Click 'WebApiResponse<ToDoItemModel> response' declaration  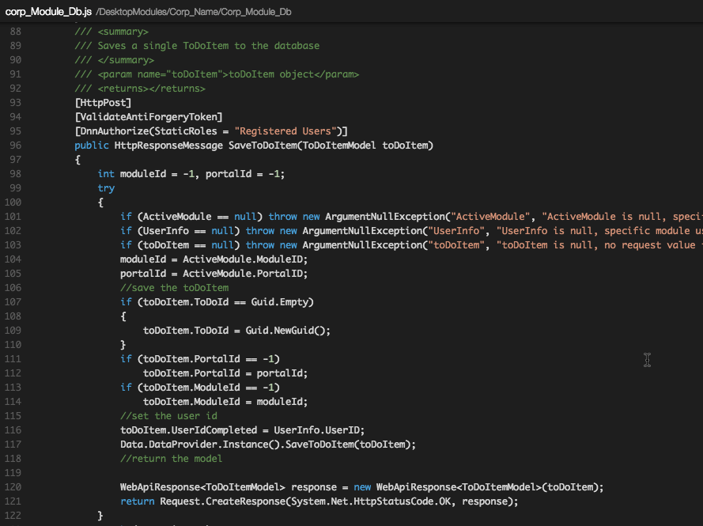tap(229, 487)
